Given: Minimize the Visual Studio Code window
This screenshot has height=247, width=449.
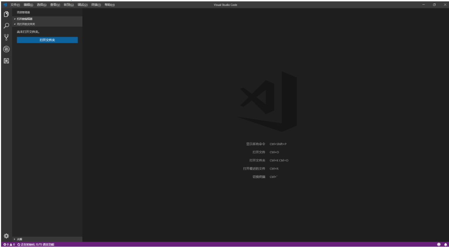Looking at the screenshot, I should (424, 5).
